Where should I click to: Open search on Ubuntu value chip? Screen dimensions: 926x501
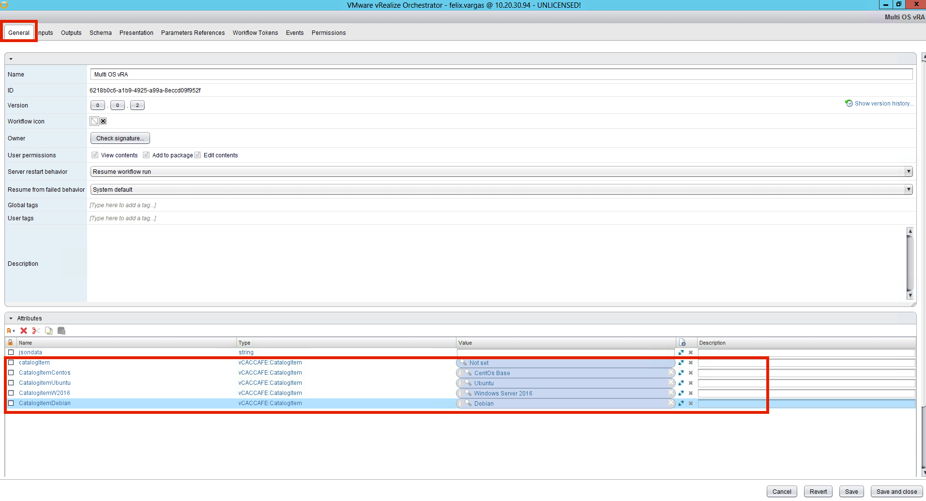[468, 382]
